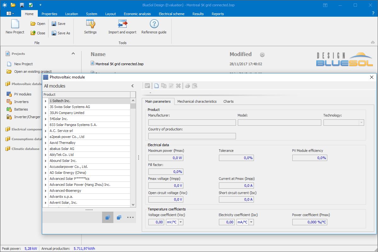Click the question mark help icon
This screenshot has height=252, width=378.
(x=373, y=14)
